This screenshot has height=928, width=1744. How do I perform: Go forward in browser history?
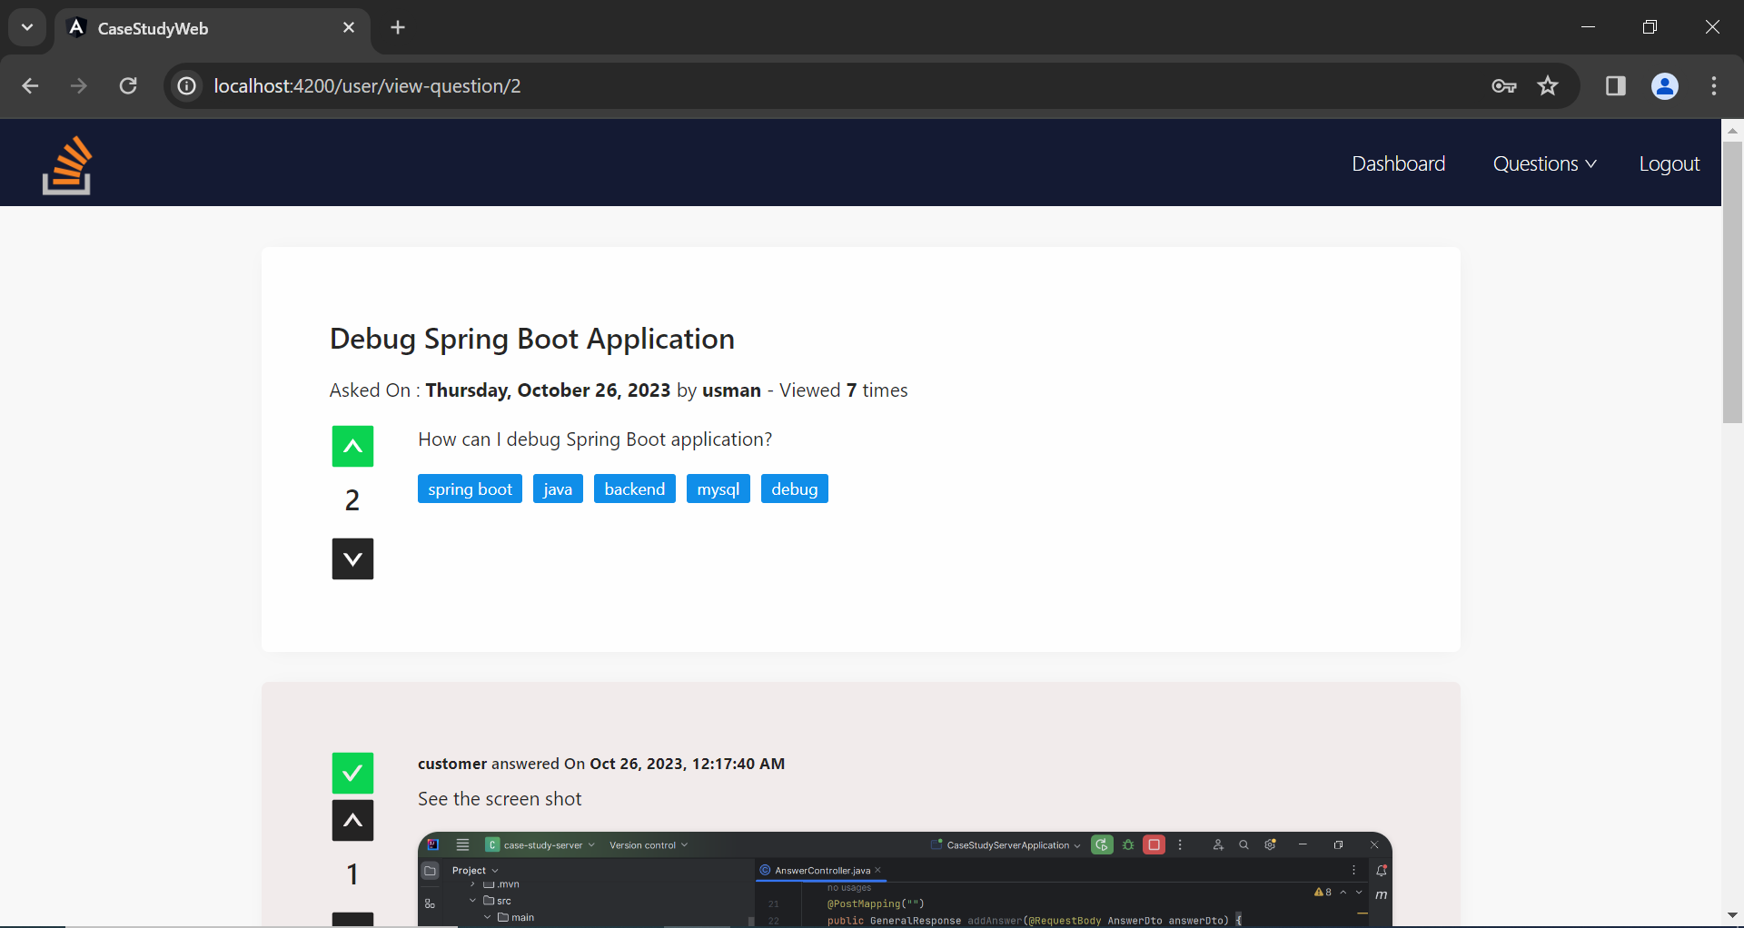pos(79,85)
